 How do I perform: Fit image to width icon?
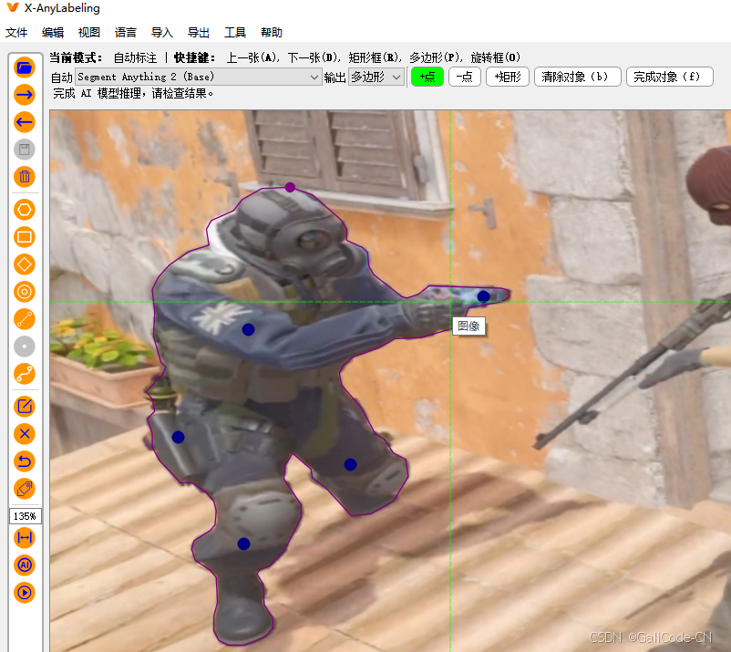click(x=25, y=538)
